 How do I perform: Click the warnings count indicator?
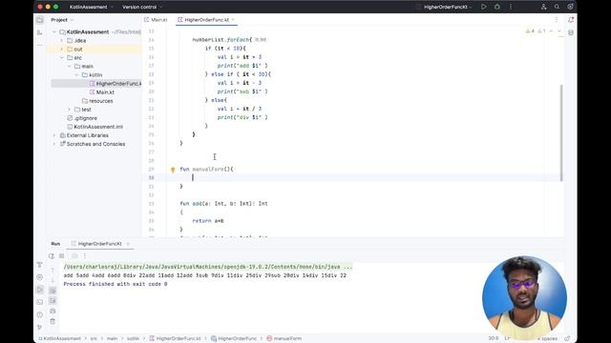click(530, 31)
